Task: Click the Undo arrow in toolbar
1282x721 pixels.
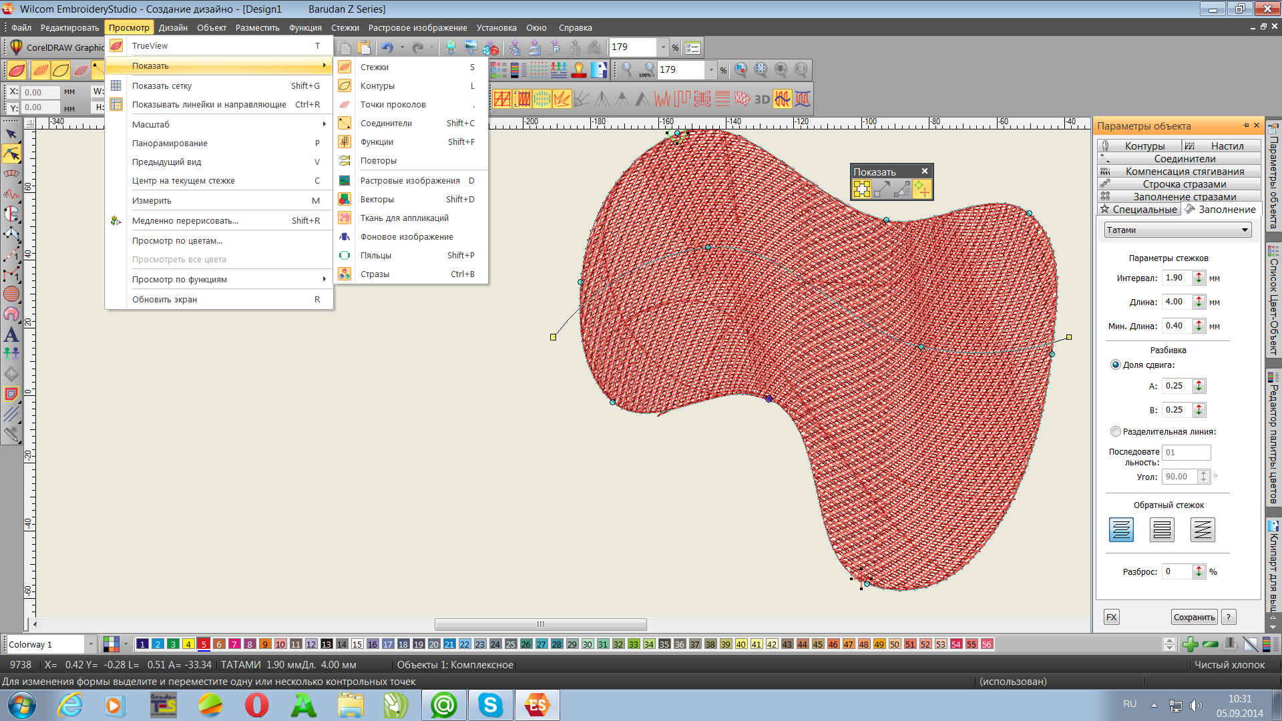Action: click(387, 47)
